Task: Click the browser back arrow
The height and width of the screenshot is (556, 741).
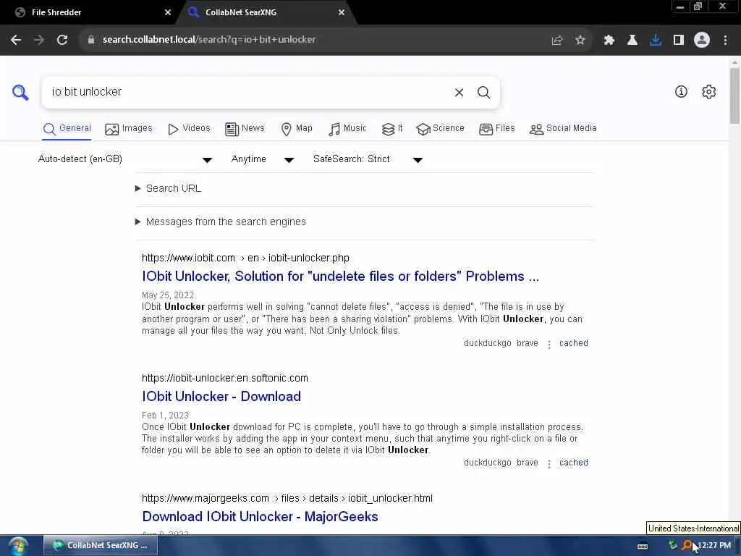Action: click(x=16, y=40)
